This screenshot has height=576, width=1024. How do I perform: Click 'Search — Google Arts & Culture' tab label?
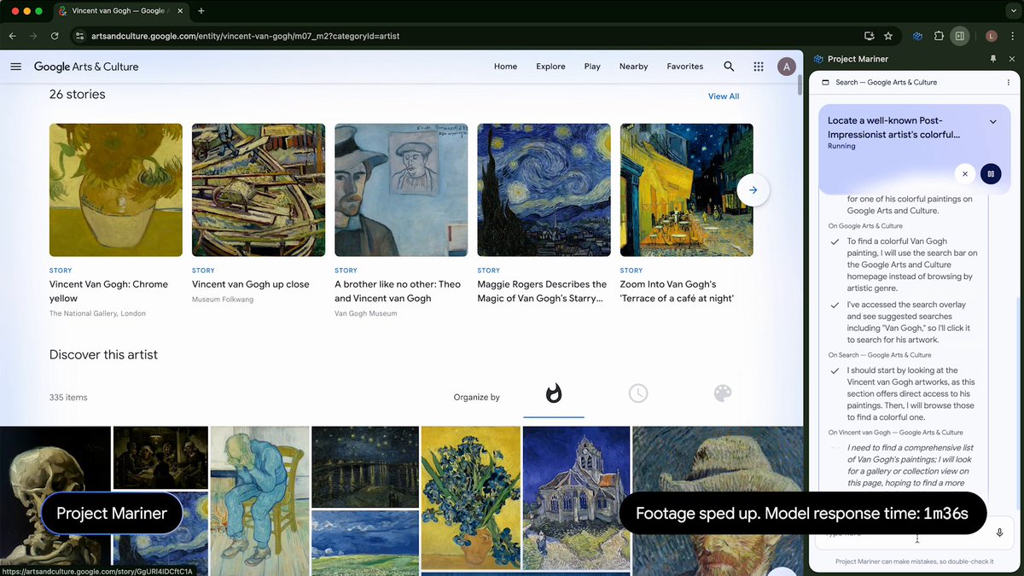(x=887, y=83)
